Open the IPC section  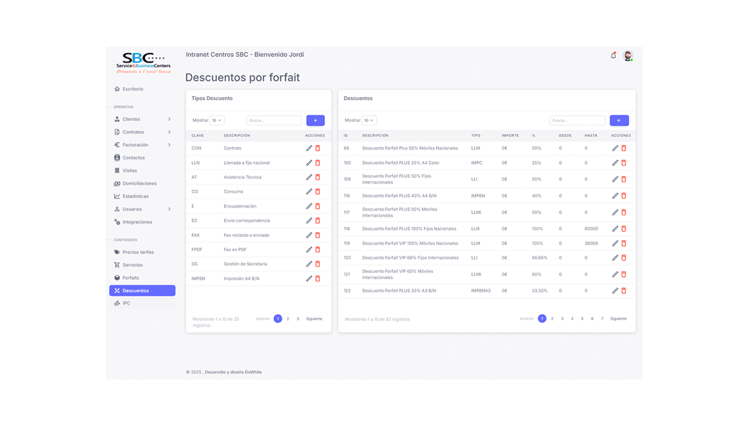coord(125,303)
